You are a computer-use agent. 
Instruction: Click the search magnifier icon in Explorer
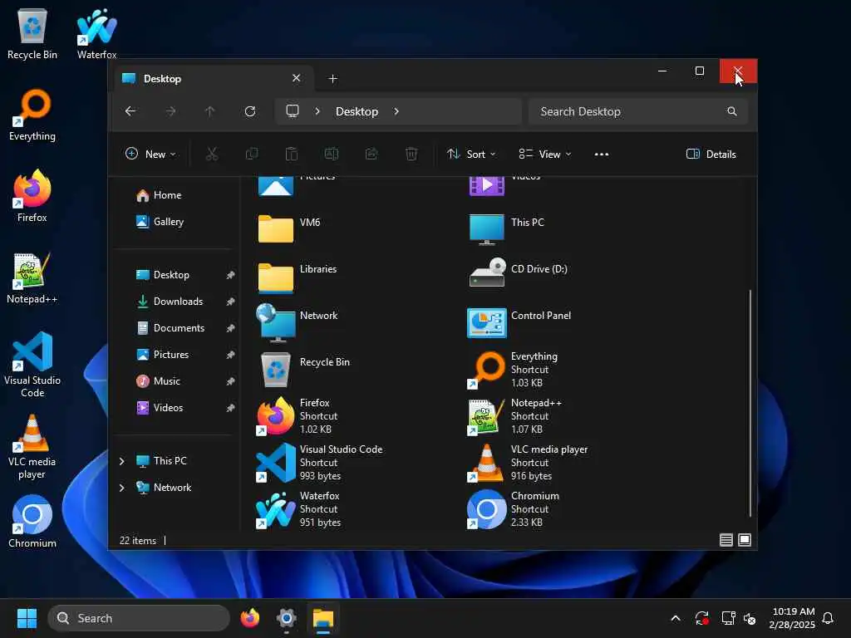coord(731,111)
